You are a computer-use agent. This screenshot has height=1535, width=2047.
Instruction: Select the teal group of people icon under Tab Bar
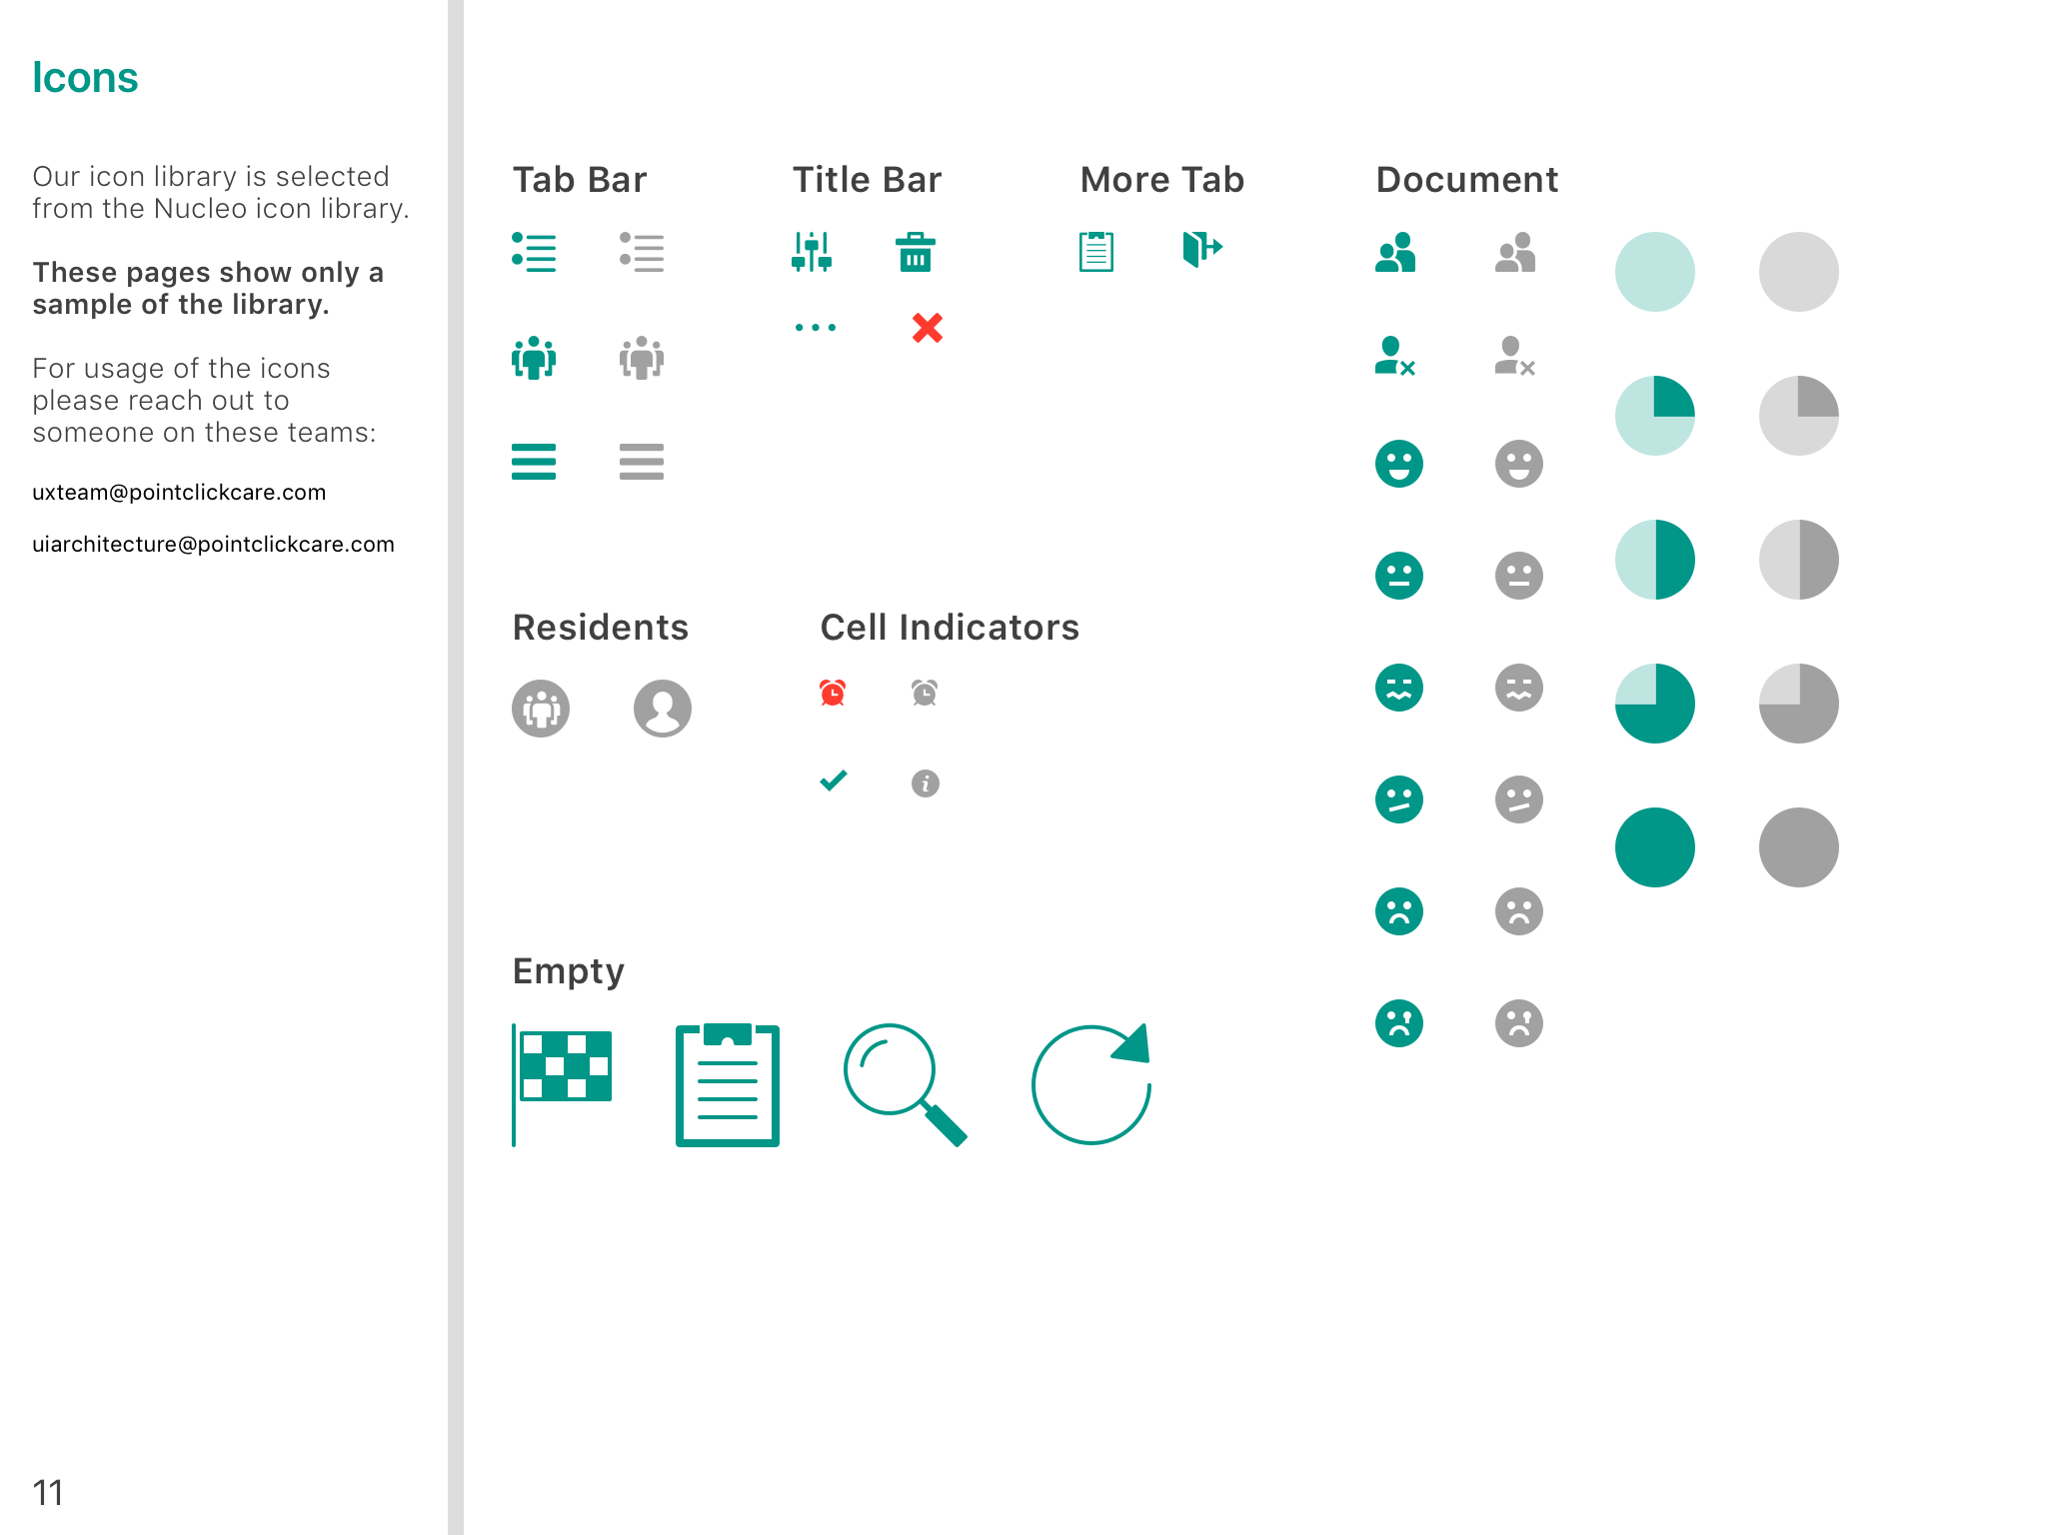[x=534, y=357]
